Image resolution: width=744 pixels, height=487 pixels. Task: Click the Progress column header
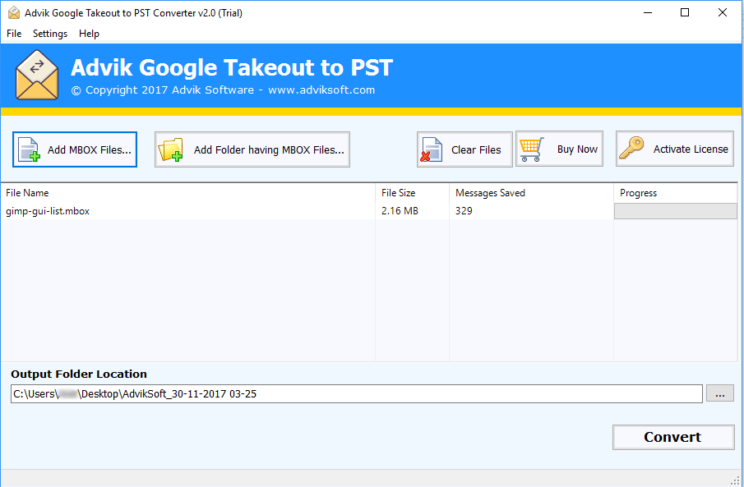676,193
